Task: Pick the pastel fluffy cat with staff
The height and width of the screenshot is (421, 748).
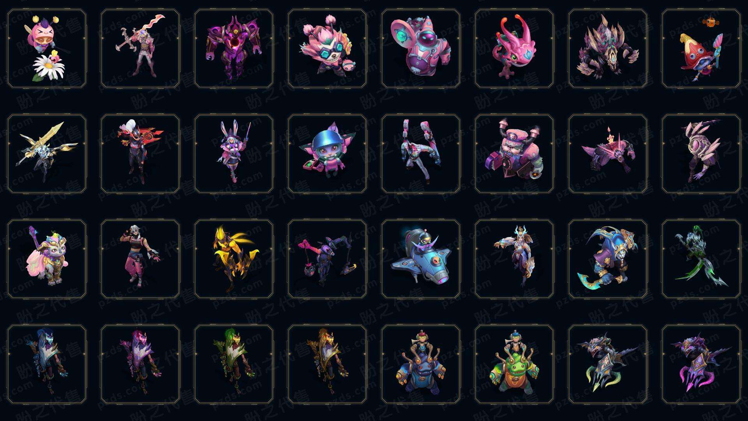Action: point(47,259)
